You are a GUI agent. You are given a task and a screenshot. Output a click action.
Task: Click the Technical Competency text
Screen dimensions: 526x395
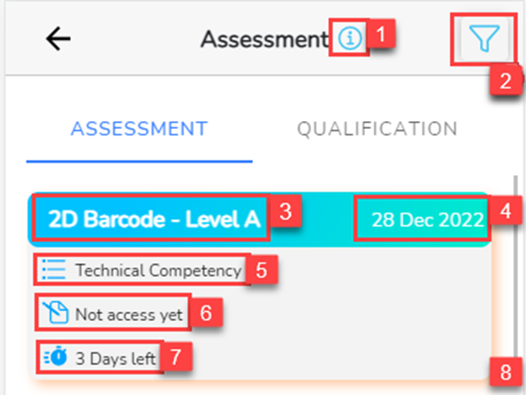[158, 270]
